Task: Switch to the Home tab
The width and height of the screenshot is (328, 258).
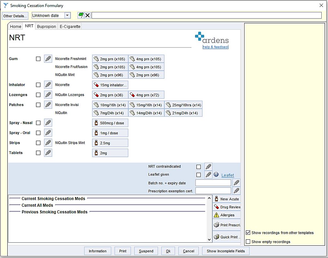Action: coord(16,26)
